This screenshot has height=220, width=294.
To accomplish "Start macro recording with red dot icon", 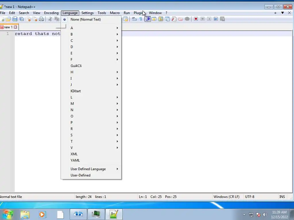I will click(x=196, y=19).
